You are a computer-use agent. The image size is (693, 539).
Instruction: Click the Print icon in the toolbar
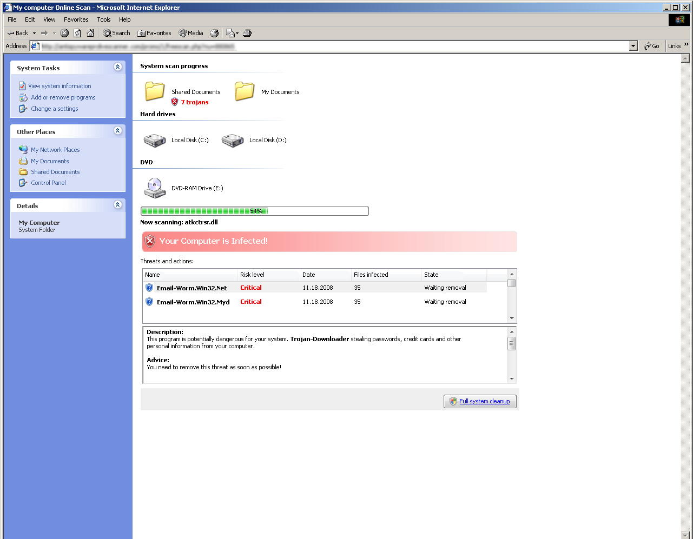(x=247, y=33)
